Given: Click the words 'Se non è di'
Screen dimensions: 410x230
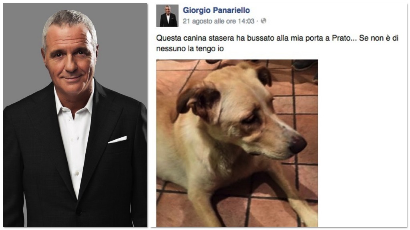Looking at the screenshot, I should [379, 38].
